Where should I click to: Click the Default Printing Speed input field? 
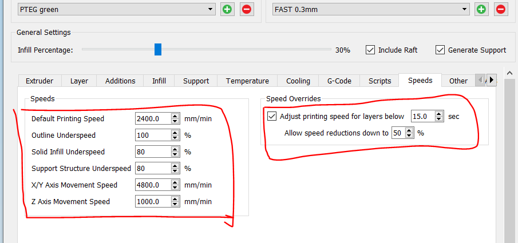point(152,119)
